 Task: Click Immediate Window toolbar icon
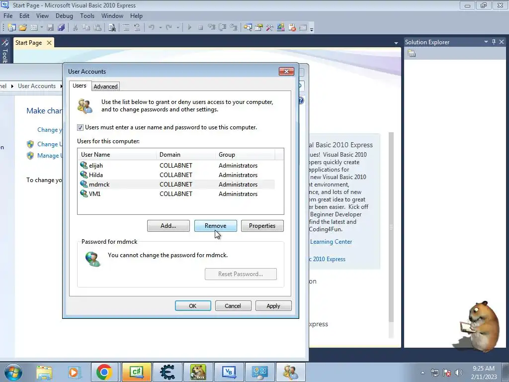(303, 28)
